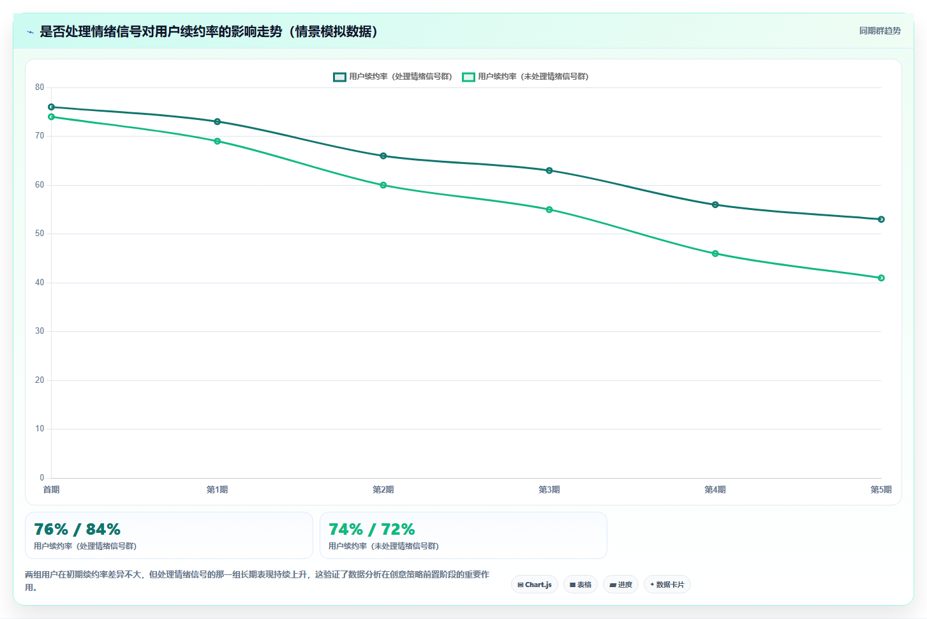
Task: Click legend label 用户续约率（未处理情绪信号群）
Action: point(533,77)
